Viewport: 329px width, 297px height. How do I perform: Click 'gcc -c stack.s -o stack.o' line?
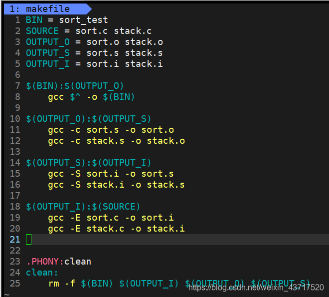[117, 141]
